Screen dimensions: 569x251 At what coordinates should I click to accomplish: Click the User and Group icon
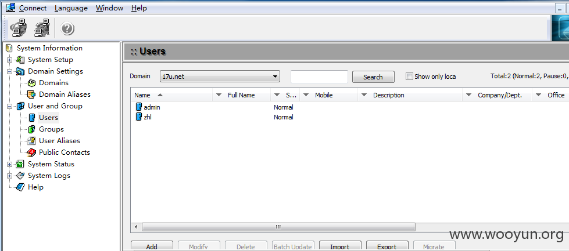(20, 106)
